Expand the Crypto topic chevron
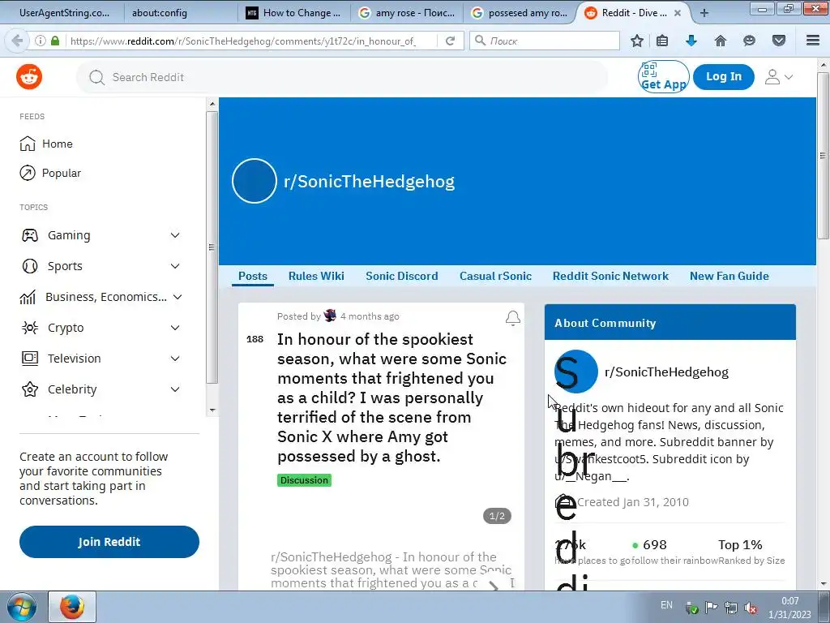 click(x=175, y=328)
